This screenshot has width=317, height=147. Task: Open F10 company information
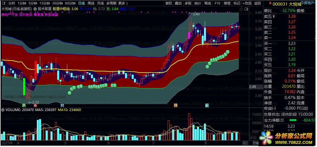tap(217, 3)
